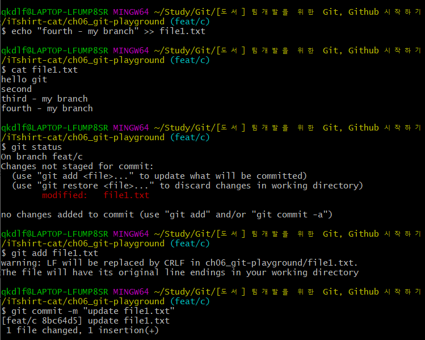The image size is (425, 340).
Task: Select the "On branch feat/c" line
Action: pyautogui.click(x=42, y=157)
